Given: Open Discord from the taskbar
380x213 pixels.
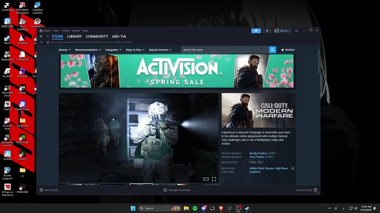Looking at the screenshot, I should 204,208.
